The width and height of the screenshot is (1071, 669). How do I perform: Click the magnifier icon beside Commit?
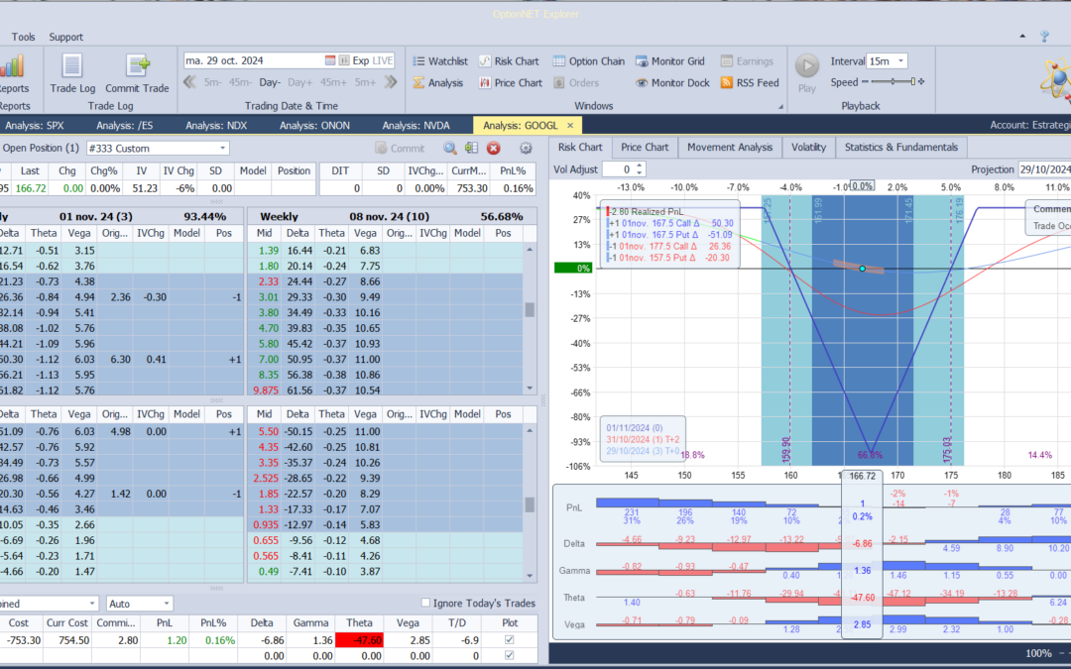pyautogui.click(x=449, y=149)
